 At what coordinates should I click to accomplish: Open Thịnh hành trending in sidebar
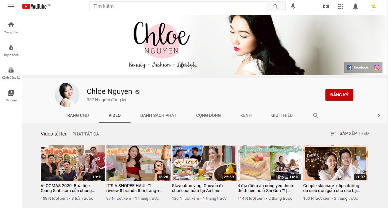coord(11,50)
